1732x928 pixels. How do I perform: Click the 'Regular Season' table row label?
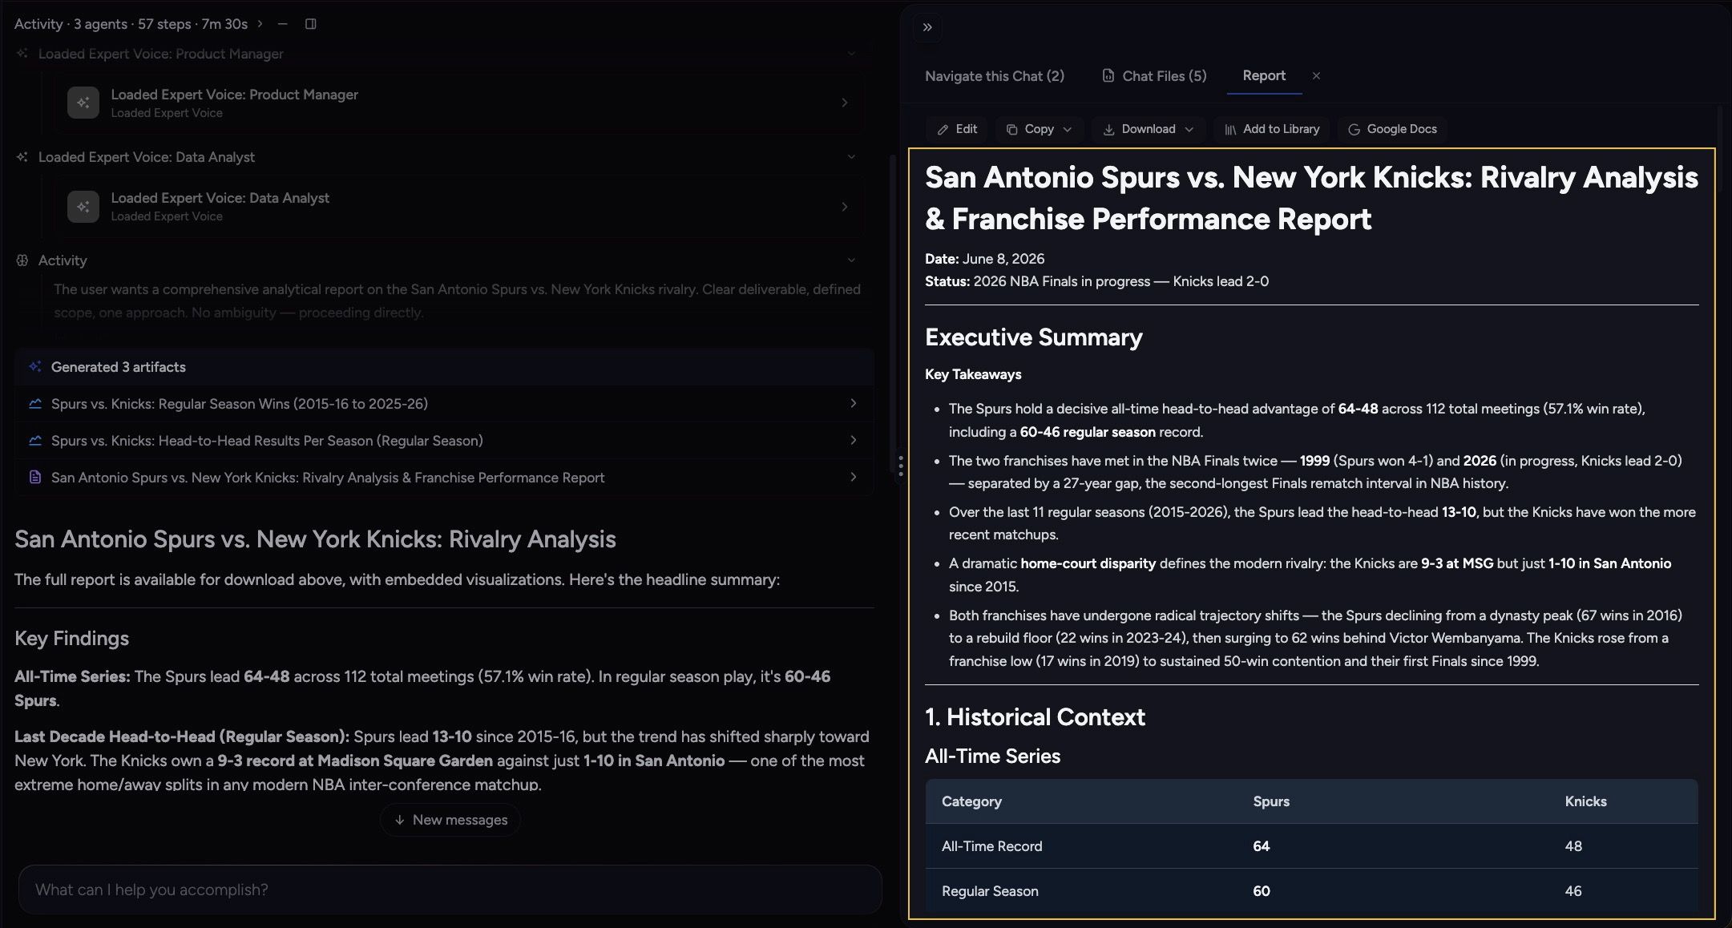pos(990,891)
